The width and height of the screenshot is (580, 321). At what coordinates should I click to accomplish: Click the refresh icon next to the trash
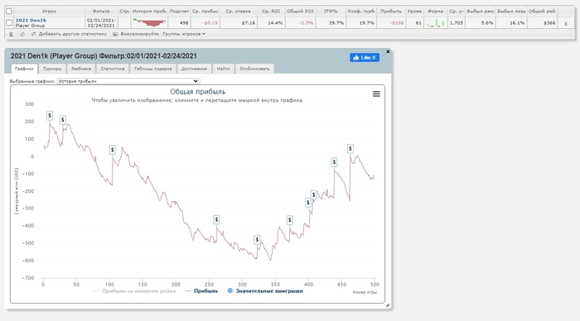[x=22, y=34]
